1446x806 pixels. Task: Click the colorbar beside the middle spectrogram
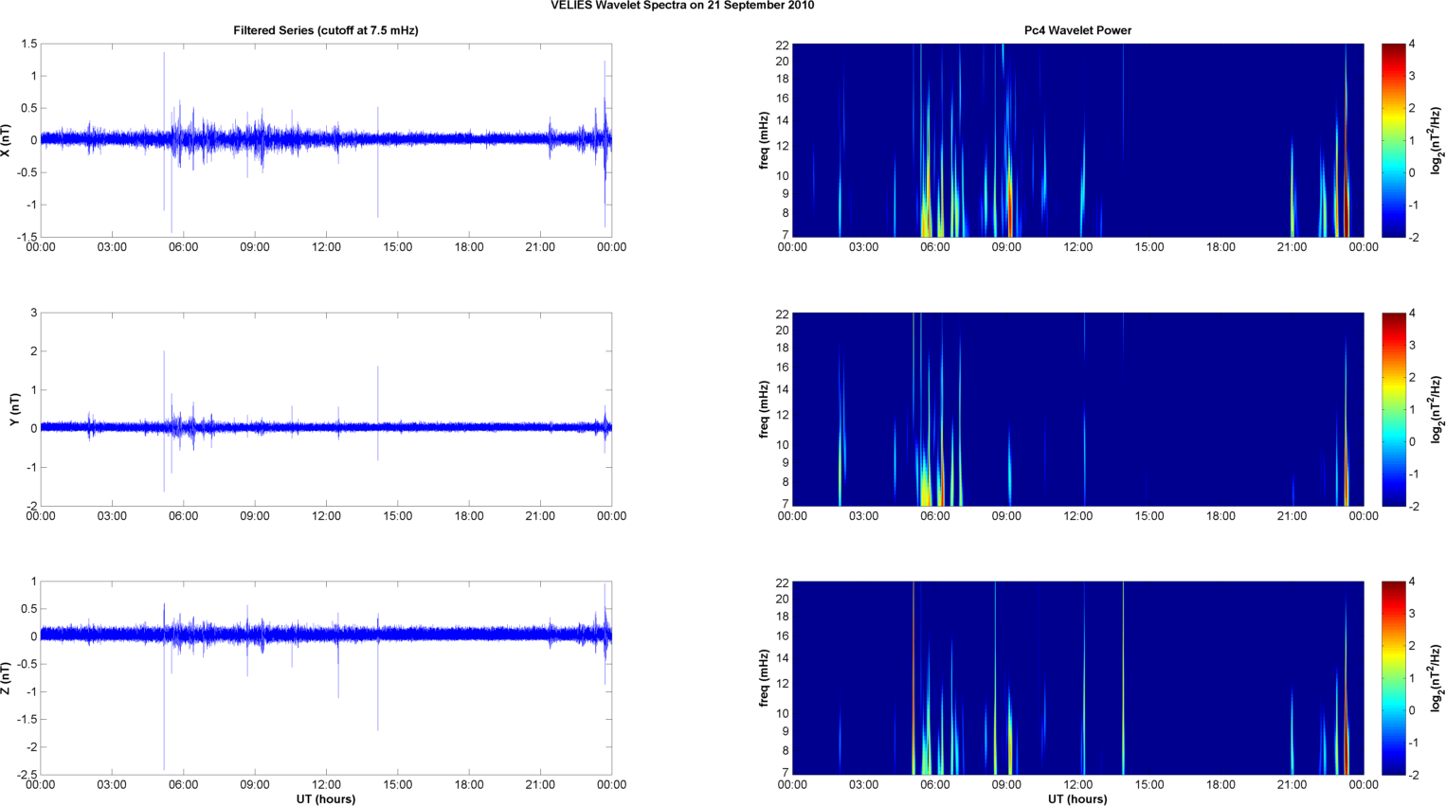[x=1393, y=409]
